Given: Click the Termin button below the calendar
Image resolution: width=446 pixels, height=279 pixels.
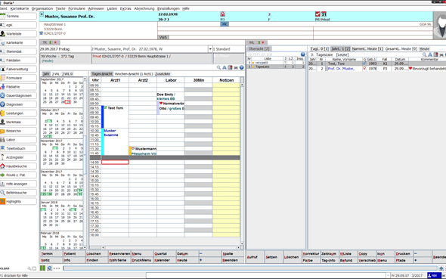Looking at the screenshot, I should click(x=51, y=254).
